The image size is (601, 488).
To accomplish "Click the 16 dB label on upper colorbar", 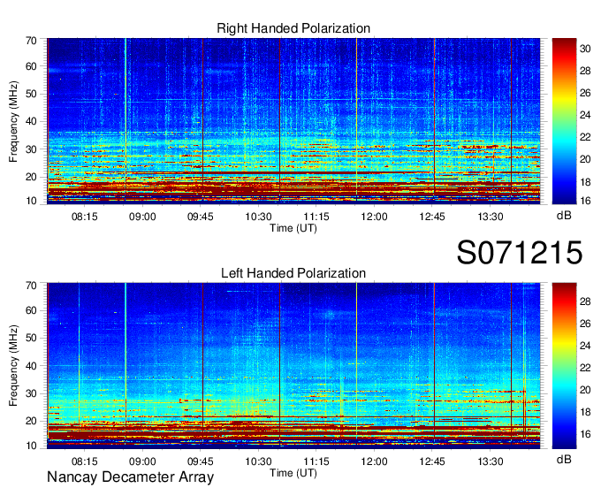I will (585, 201).
